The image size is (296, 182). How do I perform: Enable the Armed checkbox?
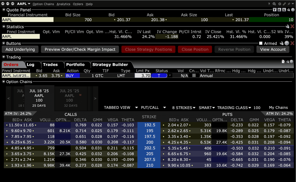click(x=260, y=43)
